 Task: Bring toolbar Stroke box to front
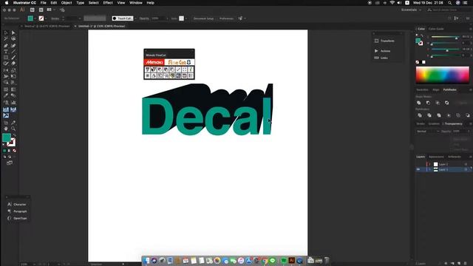point(12,143)
